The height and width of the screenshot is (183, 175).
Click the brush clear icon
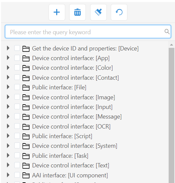(98, 12)
